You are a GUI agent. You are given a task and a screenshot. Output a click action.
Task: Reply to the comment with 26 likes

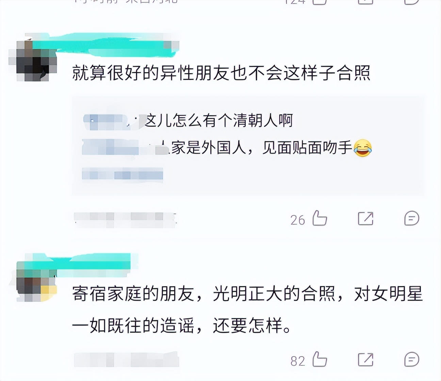411,218
